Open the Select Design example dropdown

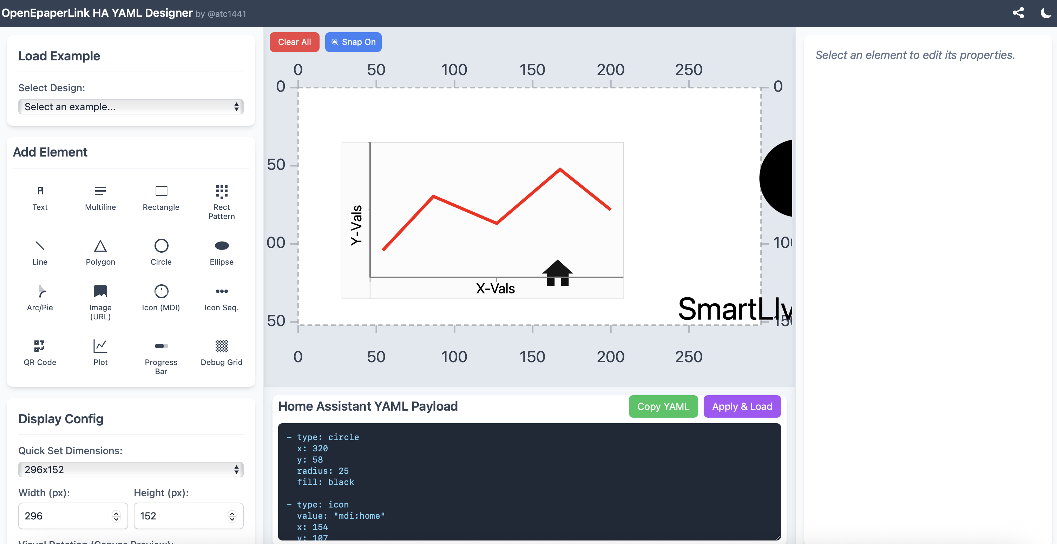(131, 107)
